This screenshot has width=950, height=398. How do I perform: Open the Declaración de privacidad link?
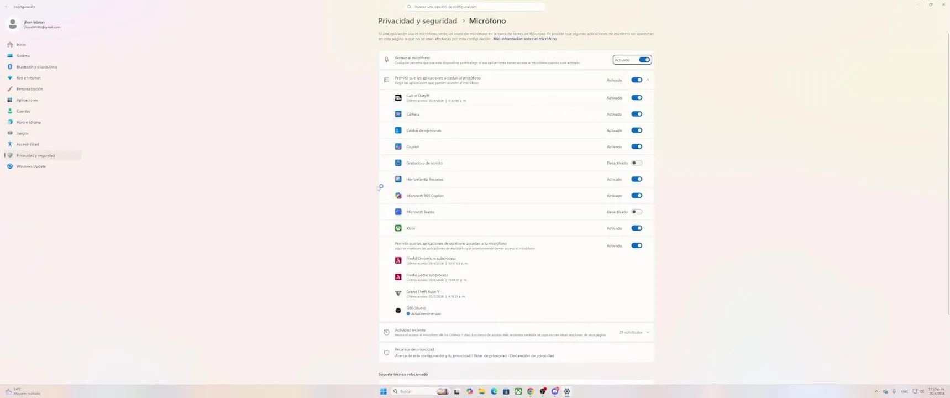[532, 356]
